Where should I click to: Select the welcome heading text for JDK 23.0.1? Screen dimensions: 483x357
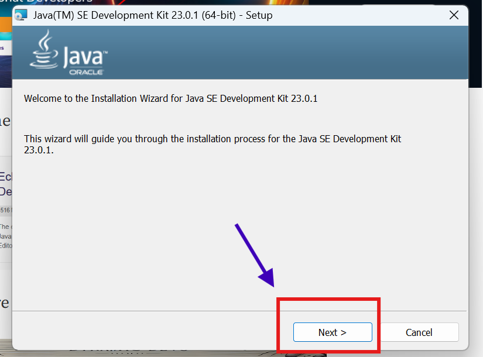[170, 98]
